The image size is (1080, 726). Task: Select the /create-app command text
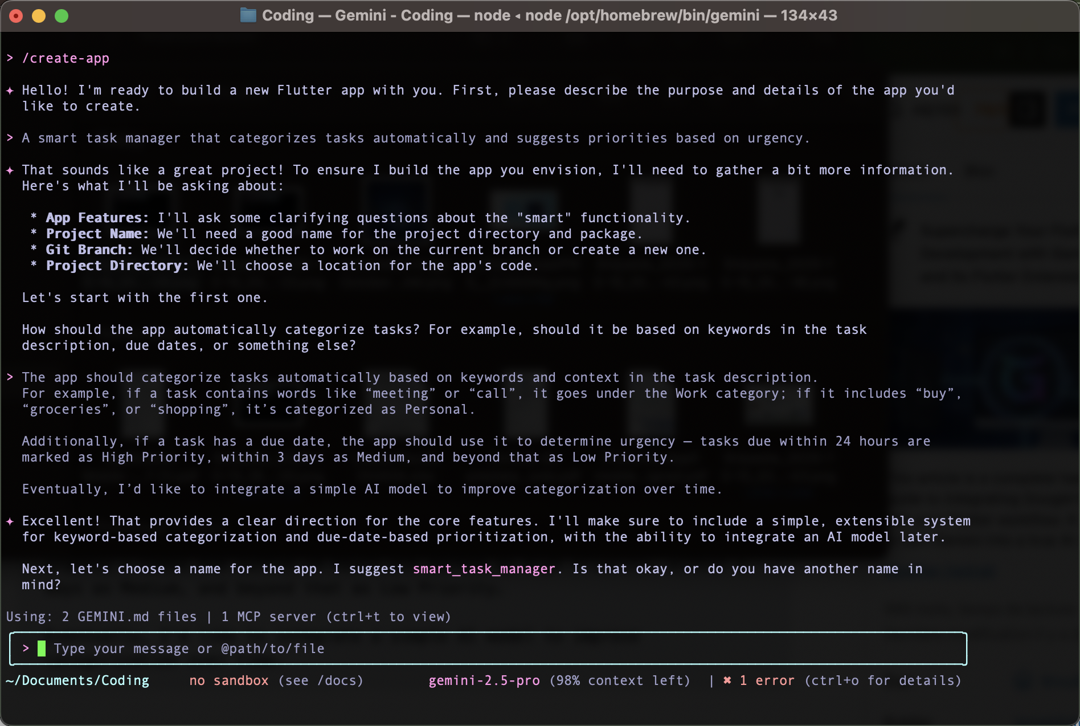tap(66, 58)
